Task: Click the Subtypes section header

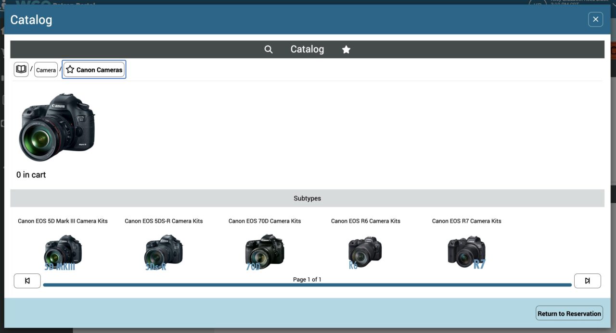Action: pos(307,198)
